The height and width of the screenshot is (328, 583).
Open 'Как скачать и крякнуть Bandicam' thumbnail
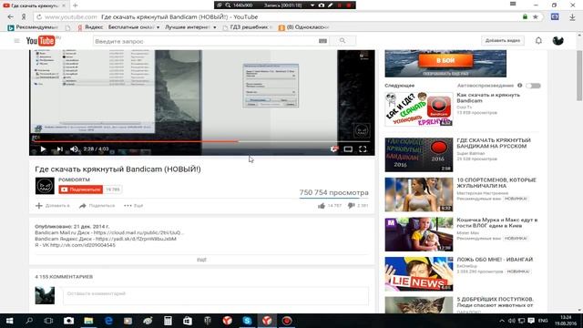coord(419,109)
